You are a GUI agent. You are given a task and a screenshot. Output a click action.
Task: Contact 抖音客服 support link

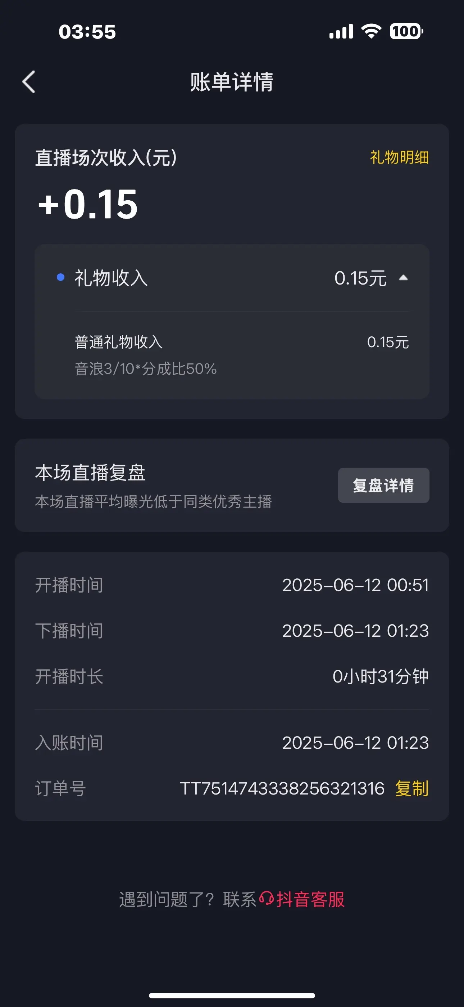[310, 900]
